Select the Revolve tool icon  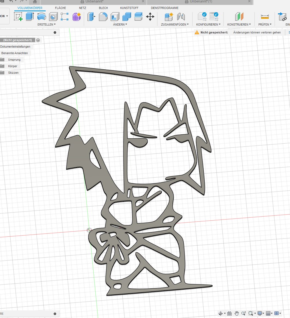[42, 17]
